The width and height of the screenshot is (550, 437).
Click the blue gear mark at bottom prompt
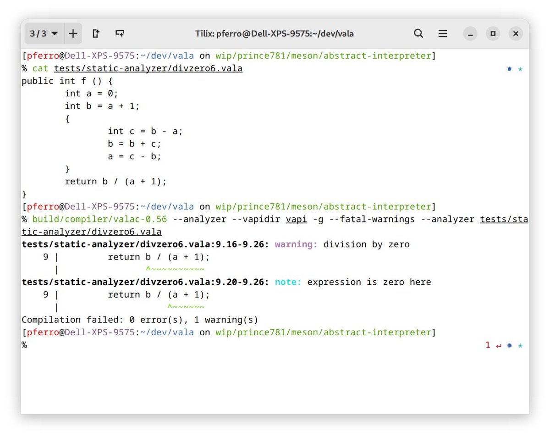pyautogui.click(x=510, y=345)
